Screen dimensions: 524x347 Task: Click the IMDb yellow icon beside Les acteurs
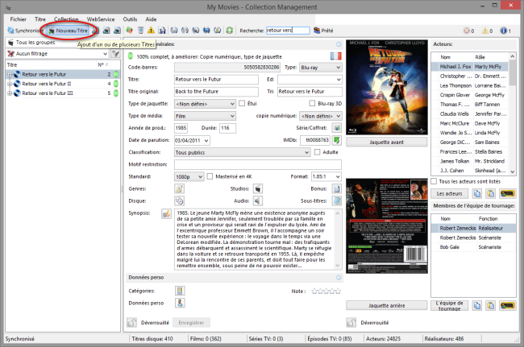(507, 193)
